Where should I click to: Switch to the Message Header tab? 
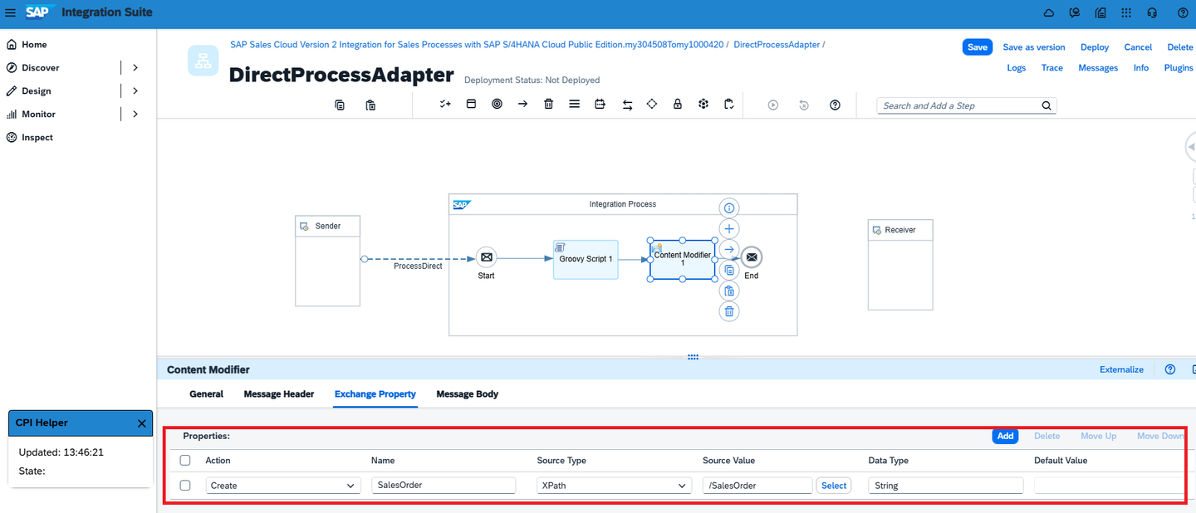click(279, 393)
